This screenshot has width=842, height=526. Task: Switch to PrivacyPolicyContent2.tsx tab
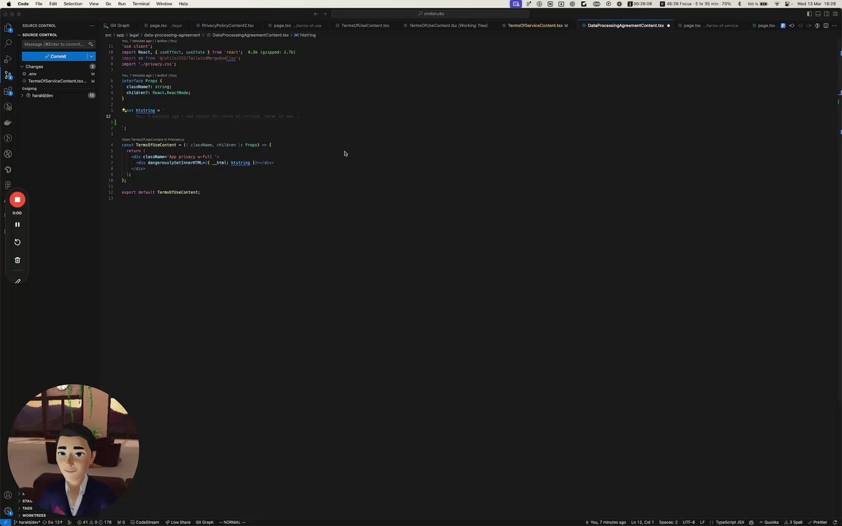[228, 26]
